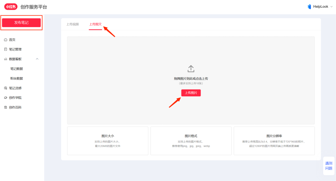This screenshot has height=181, width=336.
Task: Click the 发布笔记 button
Action: click(x=21, y=23)
